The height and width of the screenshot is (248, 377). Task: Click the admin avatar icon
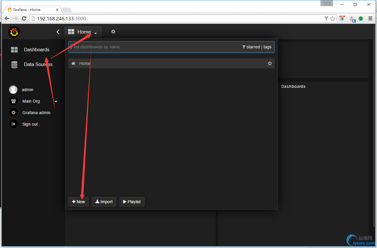click(13, 90)
